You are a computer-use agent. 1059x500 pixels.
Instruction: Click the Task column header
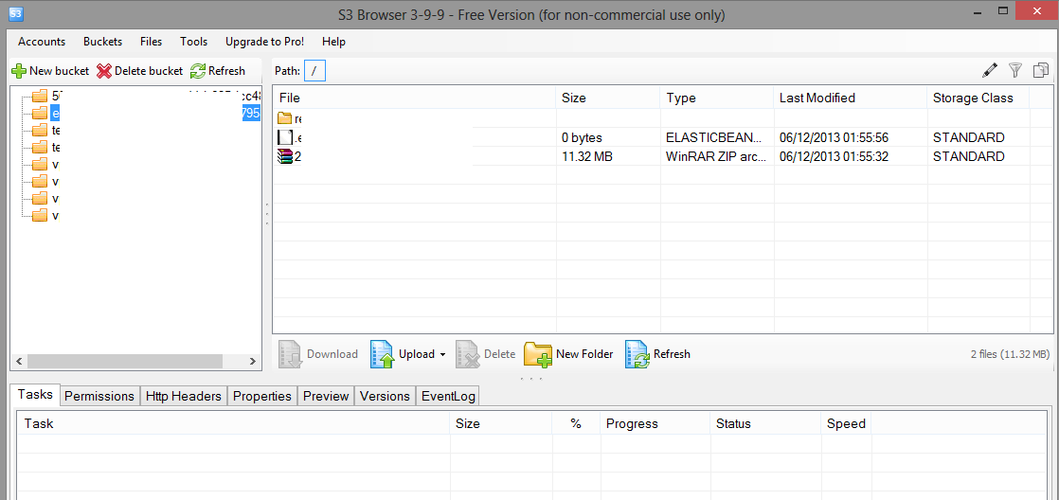tap(234, 423)
